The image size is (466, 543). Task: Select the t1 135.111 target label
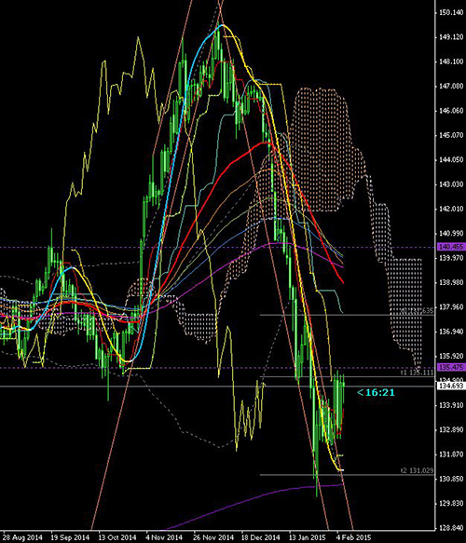point(417,373)
